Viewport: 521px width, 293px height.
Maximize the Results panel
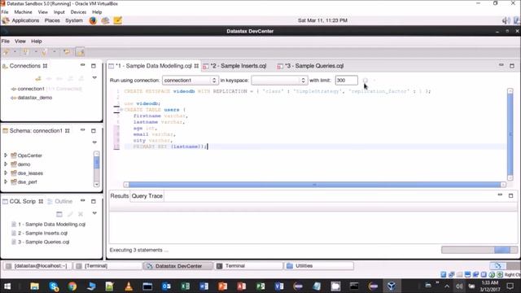coord(510,195)
